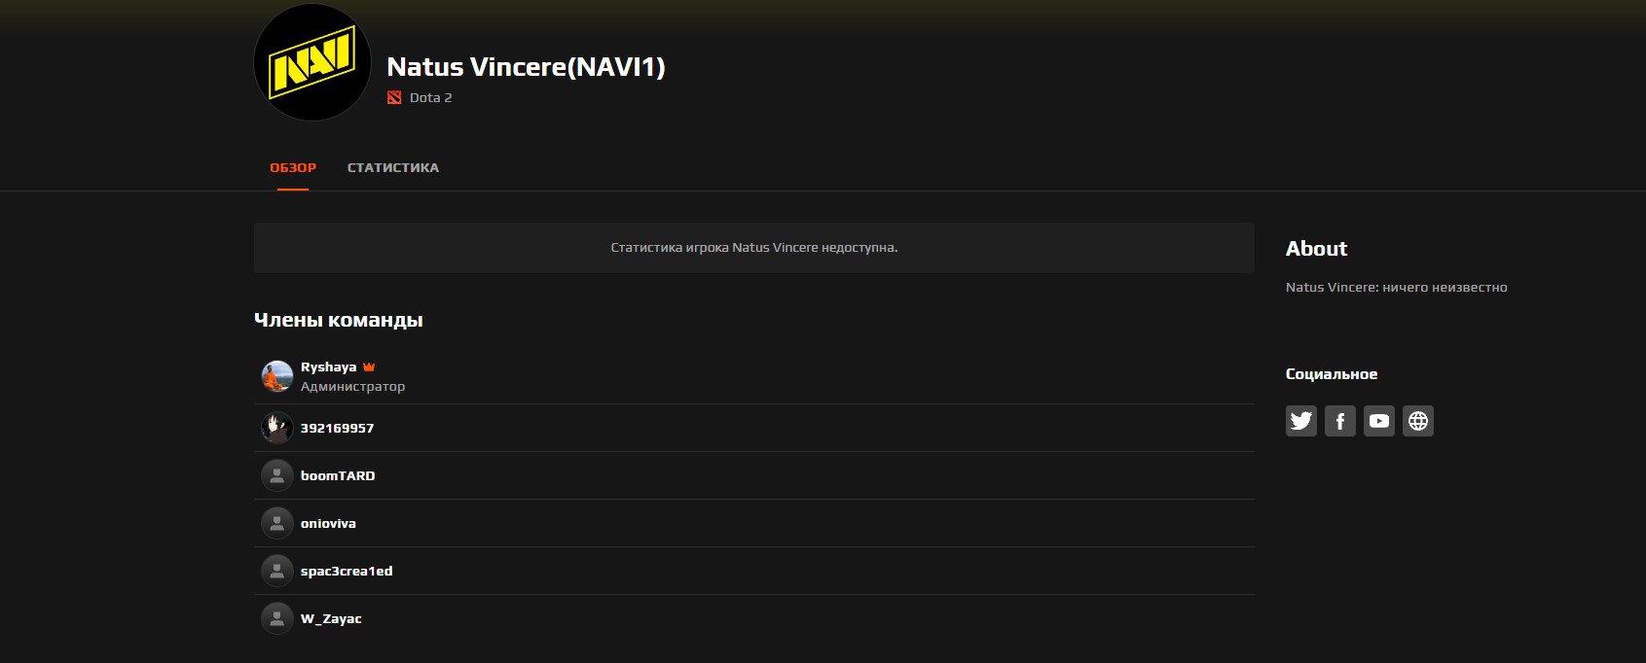Image resolution: width=1646 pixels, height=663 pixels.
Task: Switch to the Статистика tab
Action: pos(393,167)
